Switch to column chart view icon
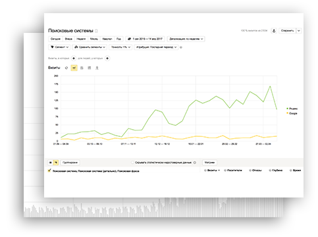The image size is (318, 237). (90, 68)
